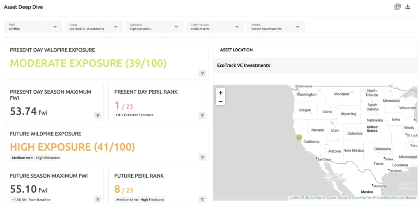Image resolution: width=420 pixels, height=208 pixels.
Task: Click the download icon in header
Action: [408, 7]
